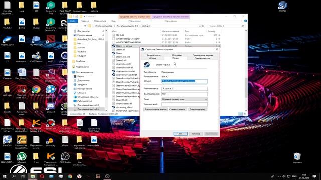Click the Shortcut key field
321x180 pixels.
click(x=184, y=94)
